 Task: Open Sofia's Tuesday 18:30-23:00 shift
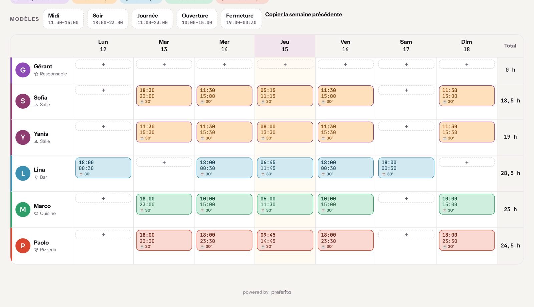[x=164, y=96]
